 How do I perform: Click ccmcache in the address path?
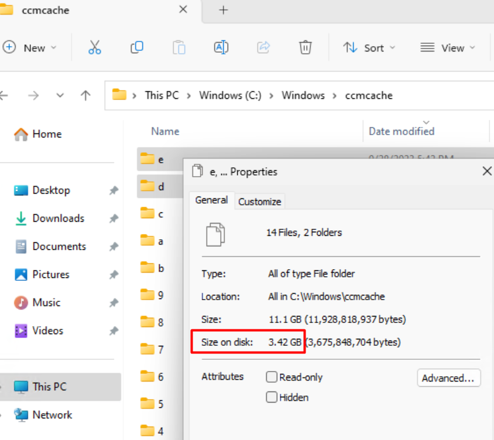(x=369, y=95)
